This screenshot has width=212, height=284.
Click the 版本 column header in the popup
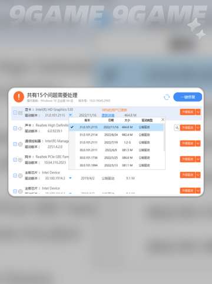coord(87,120)
